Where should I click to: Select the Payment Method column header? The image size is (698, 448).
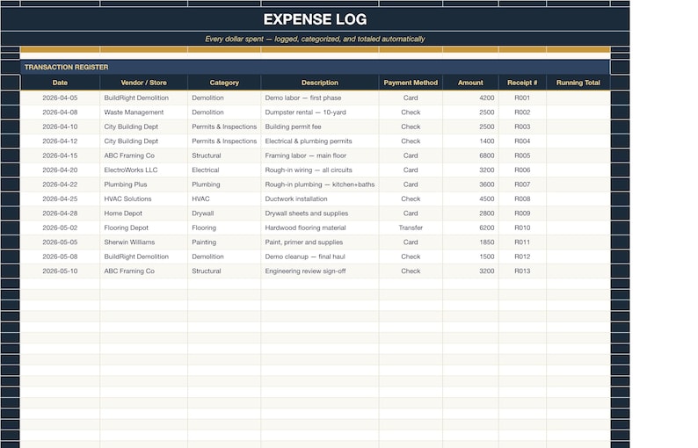(411, 83)
